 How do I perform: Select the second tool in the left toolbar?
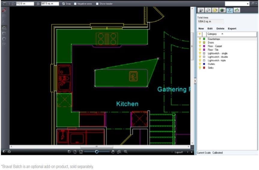click(x=4, y=16)
